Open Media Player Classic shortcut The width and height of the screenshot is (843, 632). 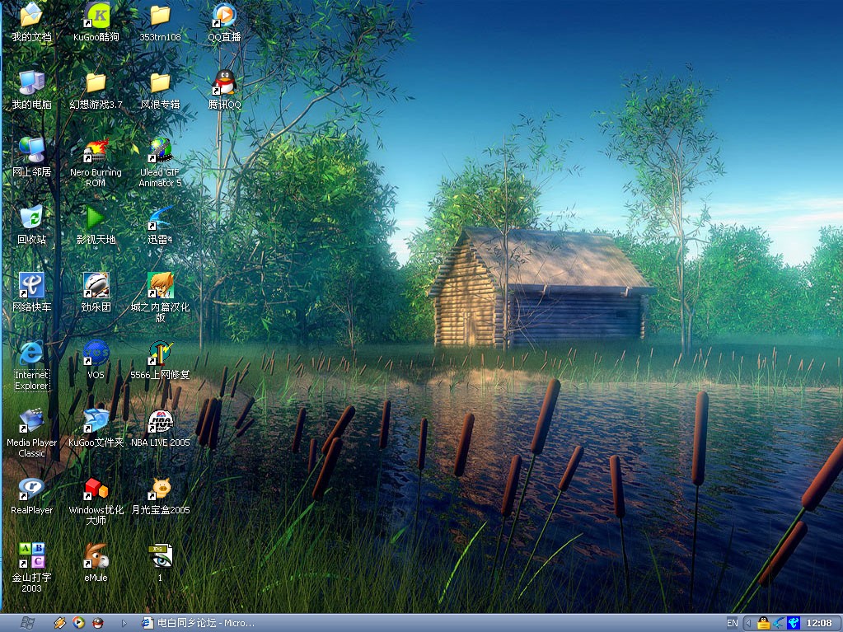point(31,421)
